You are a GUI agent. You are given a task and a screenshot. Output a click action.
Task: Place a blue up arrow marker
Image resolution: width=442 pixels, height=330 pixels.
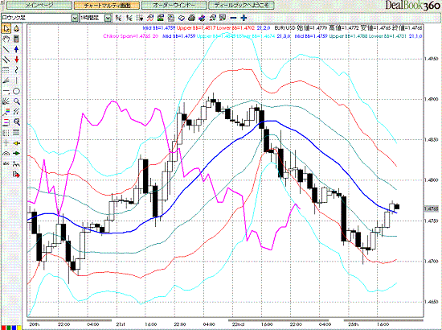(16, 49)
